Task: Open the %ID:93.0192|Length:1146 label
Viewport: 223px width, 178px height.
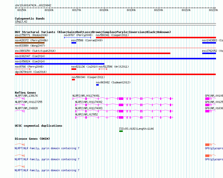Action: point(136,129)
